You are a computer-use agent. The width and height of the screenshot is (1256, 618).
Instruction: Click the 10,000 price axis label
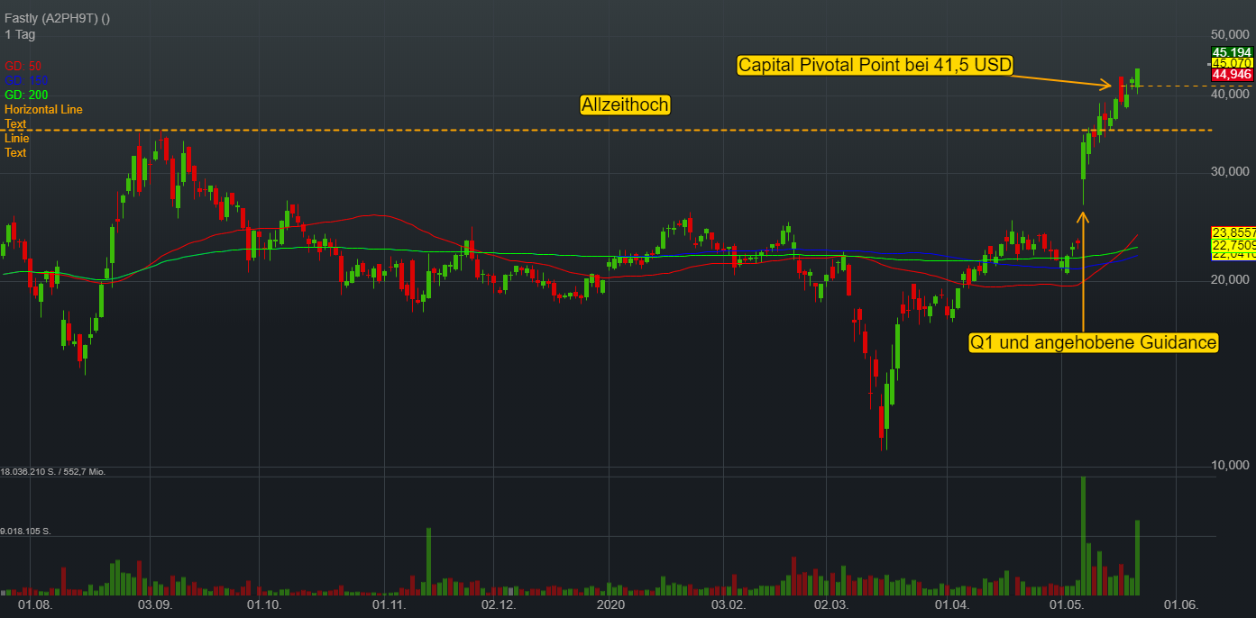pos(1232,466)
